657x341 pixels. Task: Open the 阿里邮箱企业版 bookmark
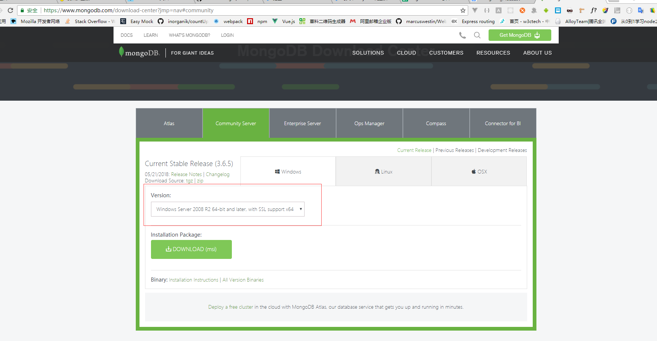click(x=371, y=22)
